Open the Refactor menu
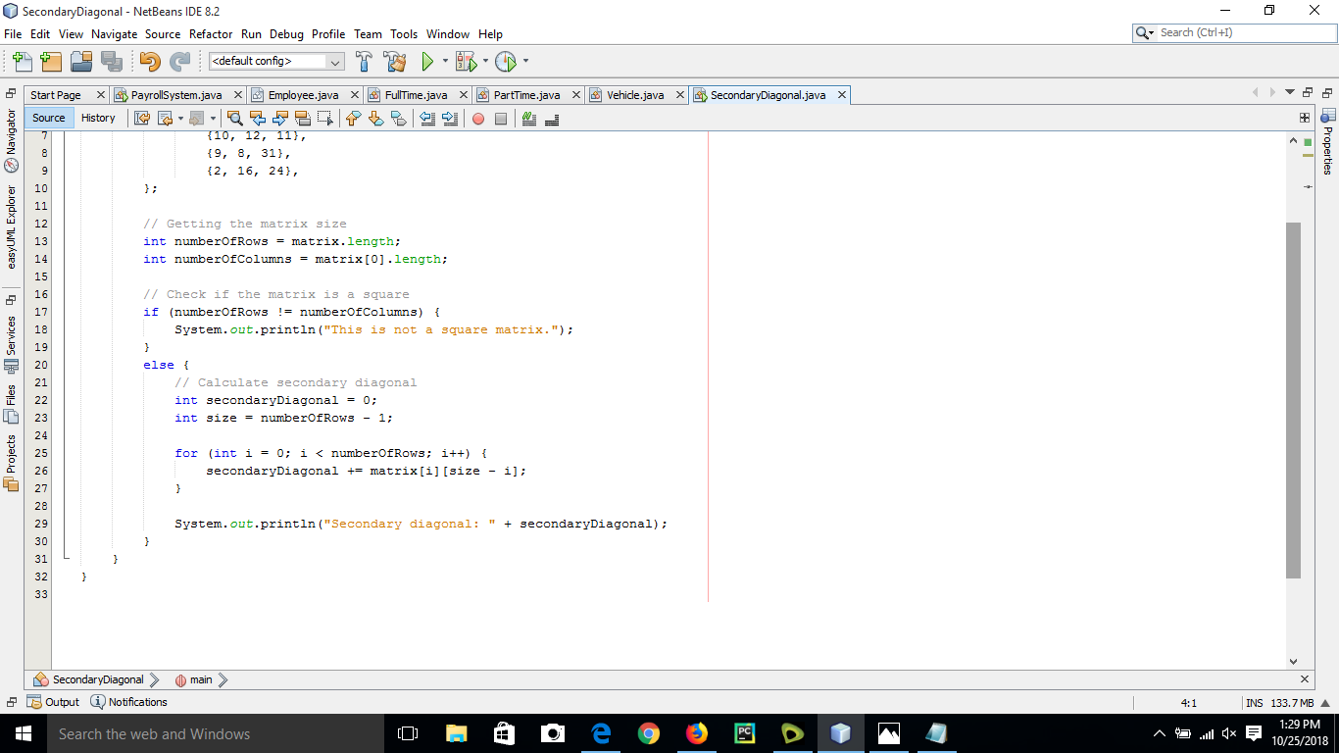The height and width of the screenshot is (753, 1339). 211,33
